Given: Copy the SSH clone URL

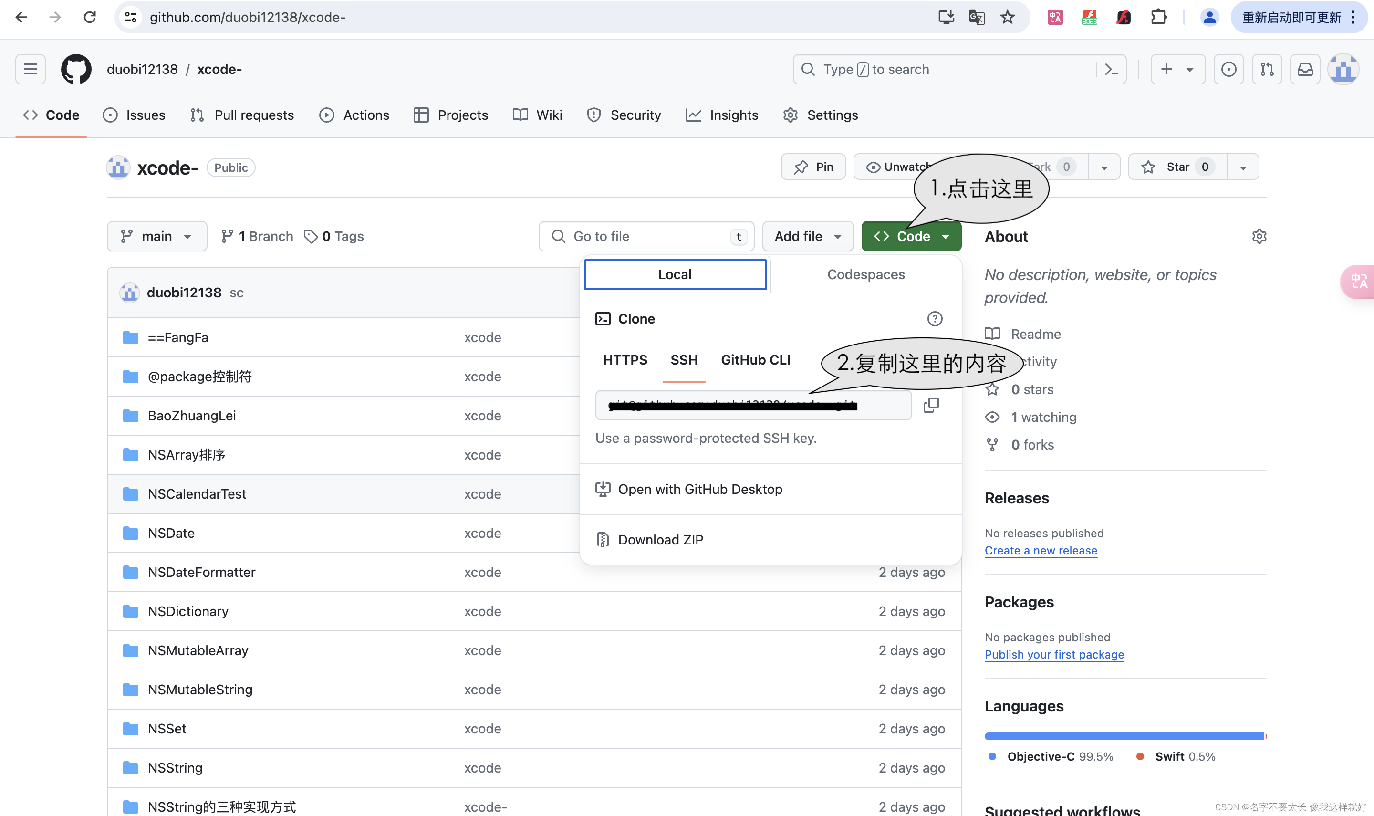Looking at the screenshot, I should click(x=930, y=405).
